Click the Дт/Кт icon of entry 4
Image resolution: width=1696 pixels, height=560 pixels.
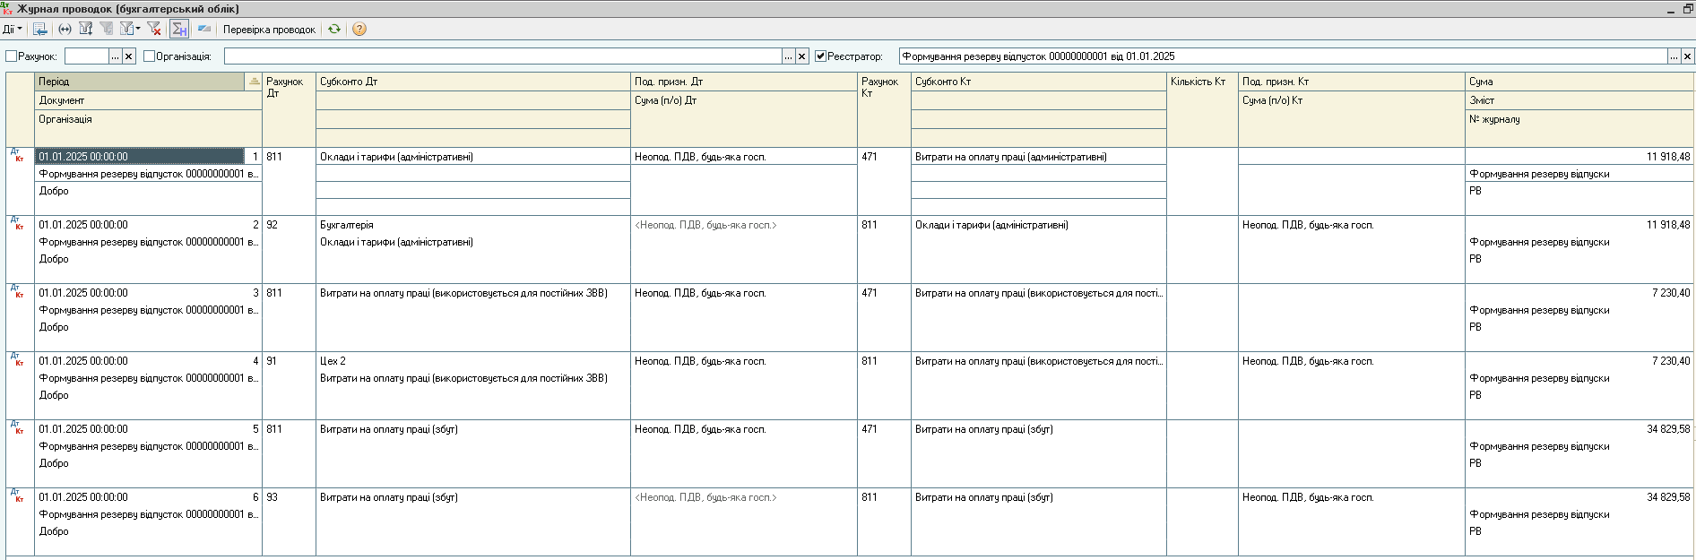click(17, 360)
